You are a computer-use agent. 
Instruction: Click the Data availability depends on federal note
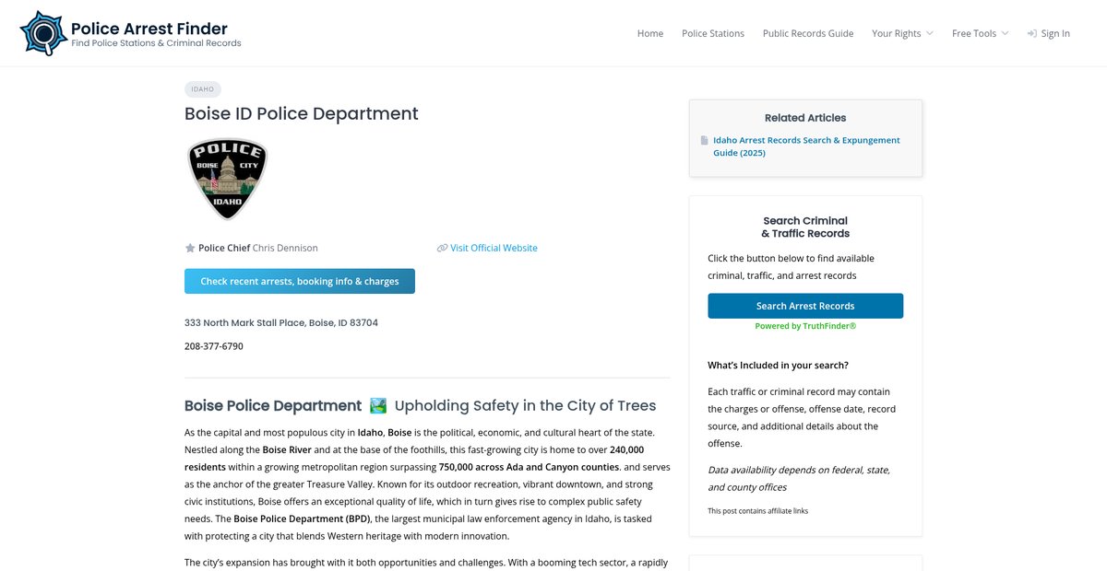(799, 479)
